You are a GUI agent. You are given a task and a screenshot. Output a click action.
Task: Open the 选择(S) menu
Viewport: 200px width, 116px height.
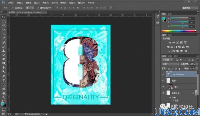(x=54, y=3)
